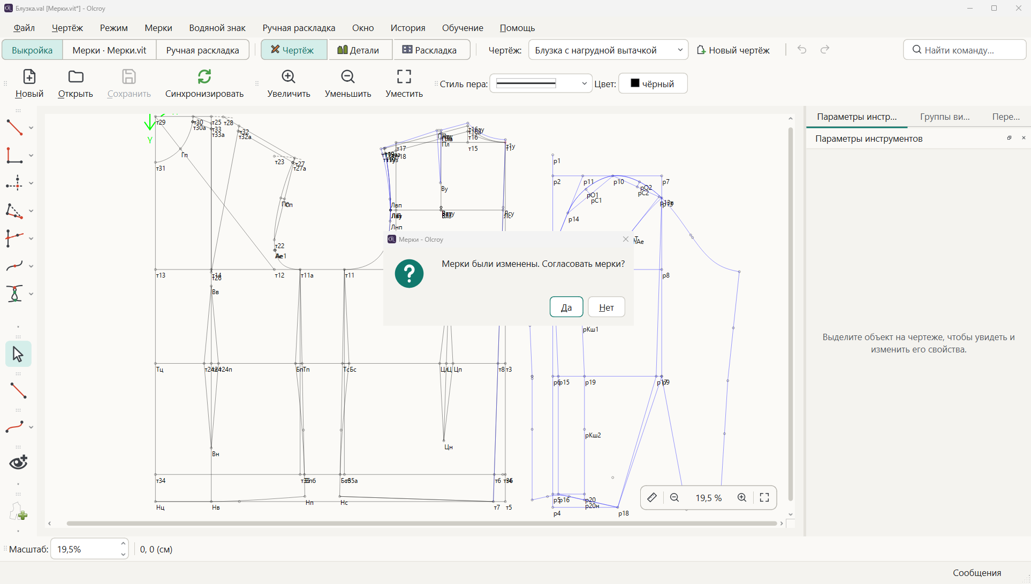Select the triangle point tool
Screen dimensions: 1031x584
click(14, 211)
